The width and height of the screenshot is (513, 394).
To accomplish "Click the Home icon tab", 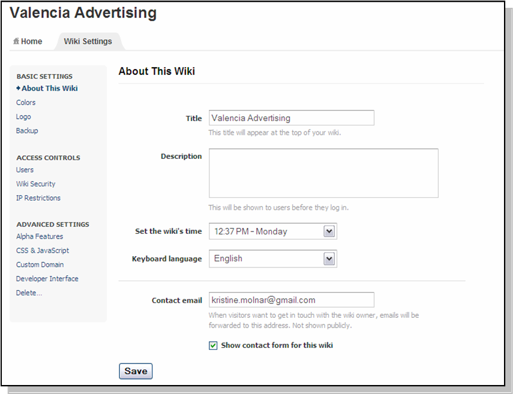I will coord(28,41).
